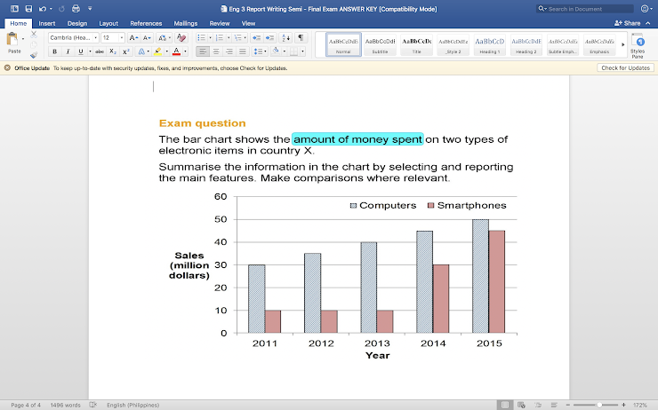Open the Quick Access Toolbar customize arrow

tap(90, 8)
